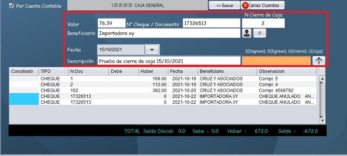Click the Observacion column header

(287, 71)
